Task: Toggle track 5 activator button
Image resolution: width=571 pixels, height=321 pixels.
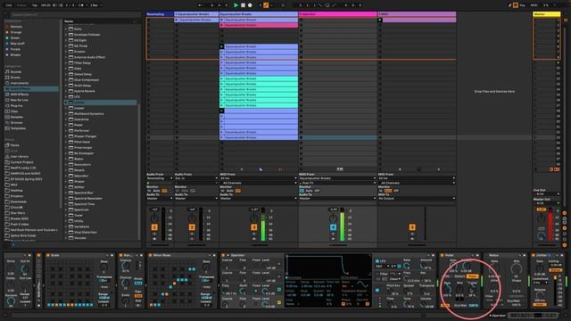Action: tap(412, 227)
